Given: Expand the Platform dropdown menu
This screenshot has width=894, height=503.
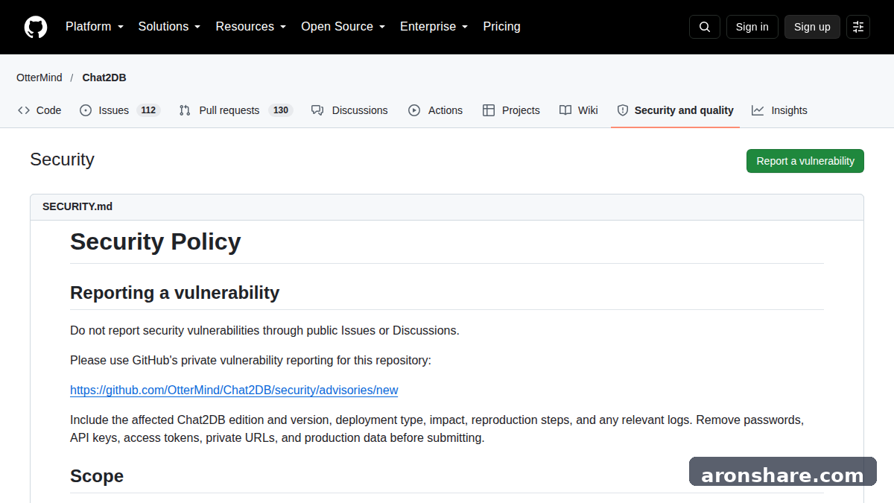Looking at the screenshot, I should [95, 27].
